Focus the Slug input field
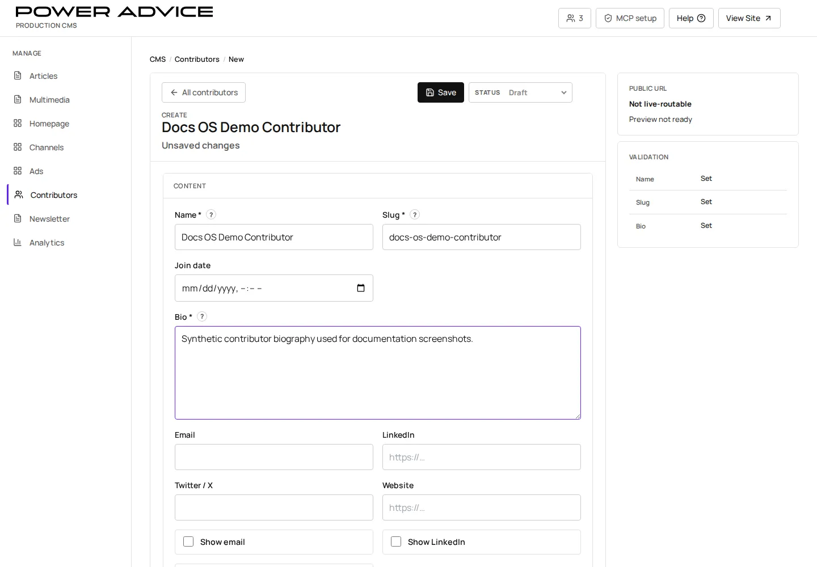The height and width of the screenshot is (567, 817). [482, 237]
